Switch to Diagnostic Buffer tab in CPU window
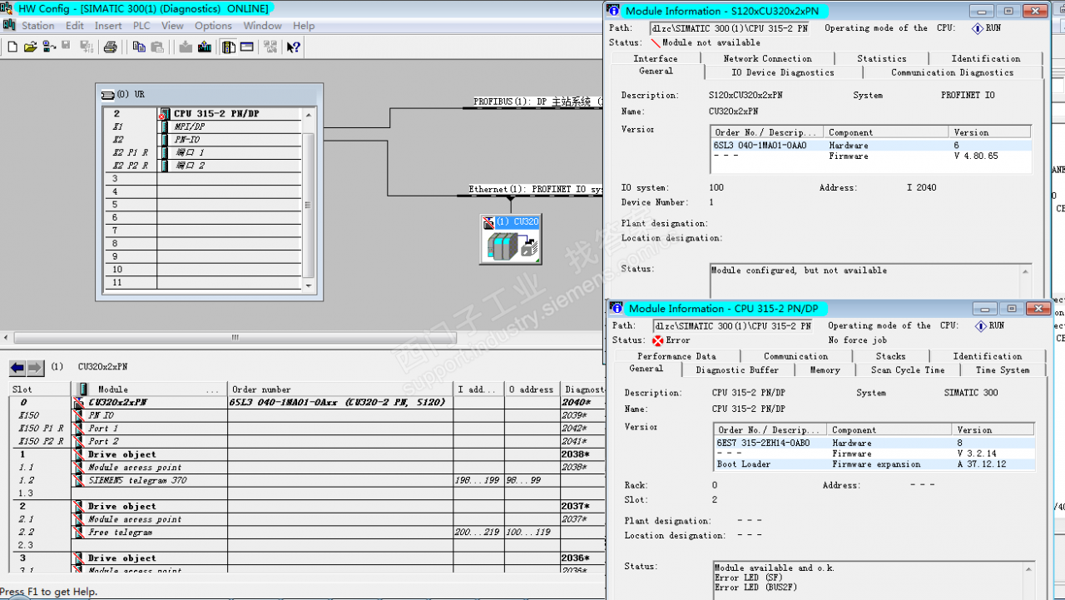Viewport: 1065px width, 600px height. [737, 370]
